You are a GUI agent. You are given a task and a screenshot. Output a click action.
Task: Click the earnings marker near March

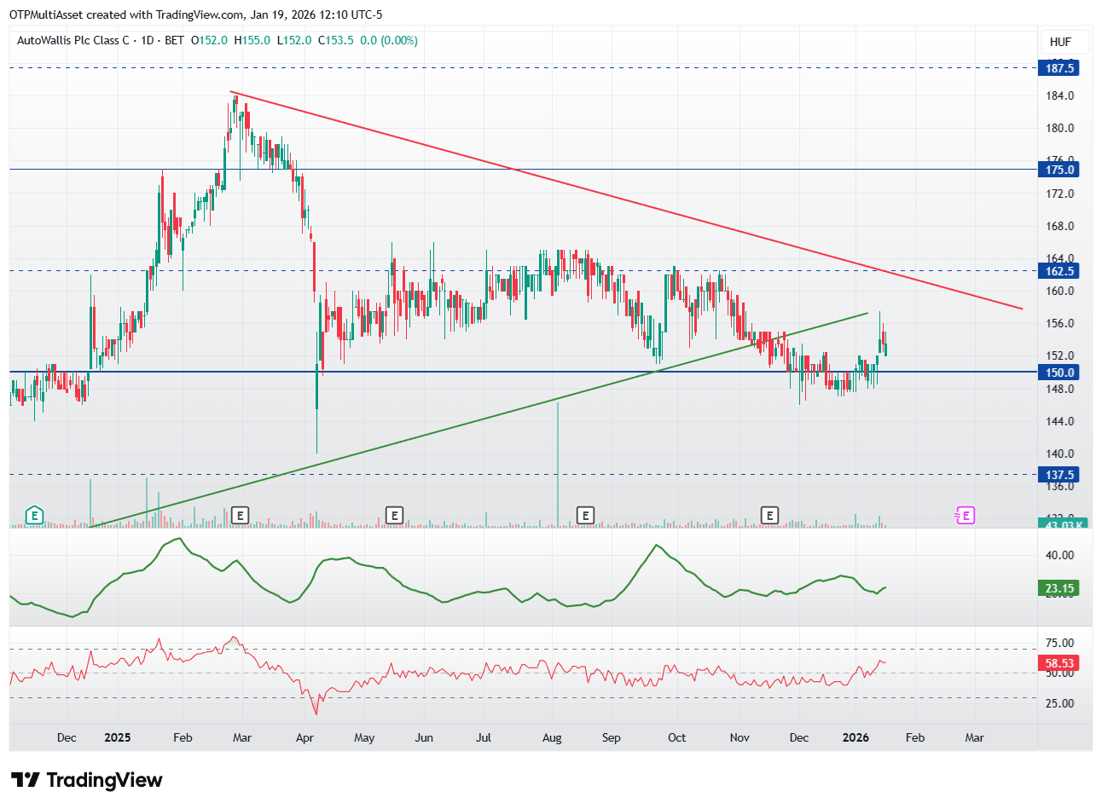tap(241, 515)
